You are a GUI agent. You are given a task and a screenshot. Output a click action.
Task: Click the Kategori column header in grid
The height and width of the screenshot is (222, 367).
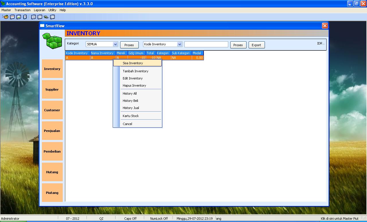(163, 53)
